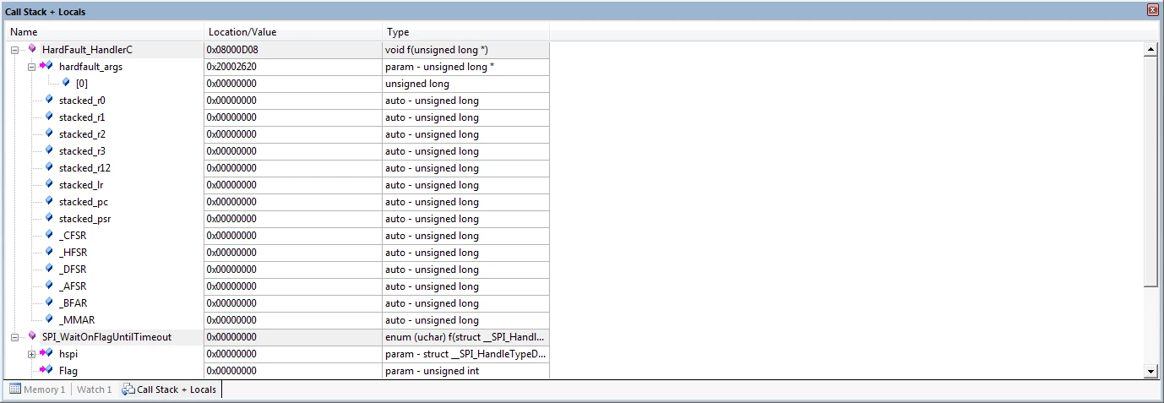Image resolution: width=1164 pixels, height=403 pixels.
Task: Click the stacked_r3 variable icon
Action: [x=49, y=150]
